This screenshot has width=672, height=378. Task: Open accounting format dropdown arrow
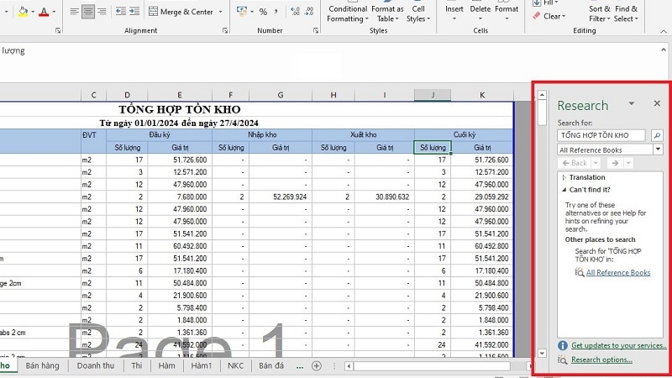pos(252,12)
